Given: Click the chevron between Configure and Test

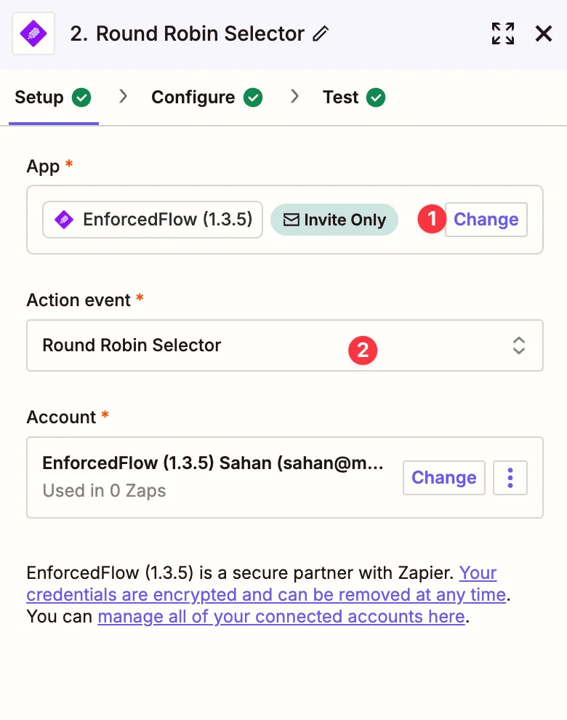Looking at the screenshot, I should 294,97.
